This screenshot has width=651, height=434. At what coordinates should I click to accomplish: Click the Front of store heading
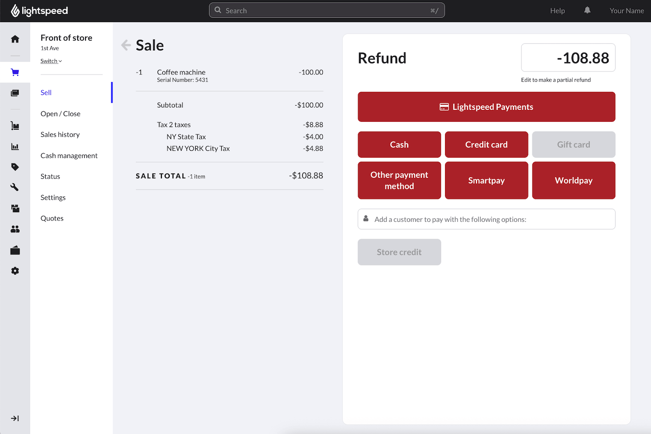click(x=66, y=38)
